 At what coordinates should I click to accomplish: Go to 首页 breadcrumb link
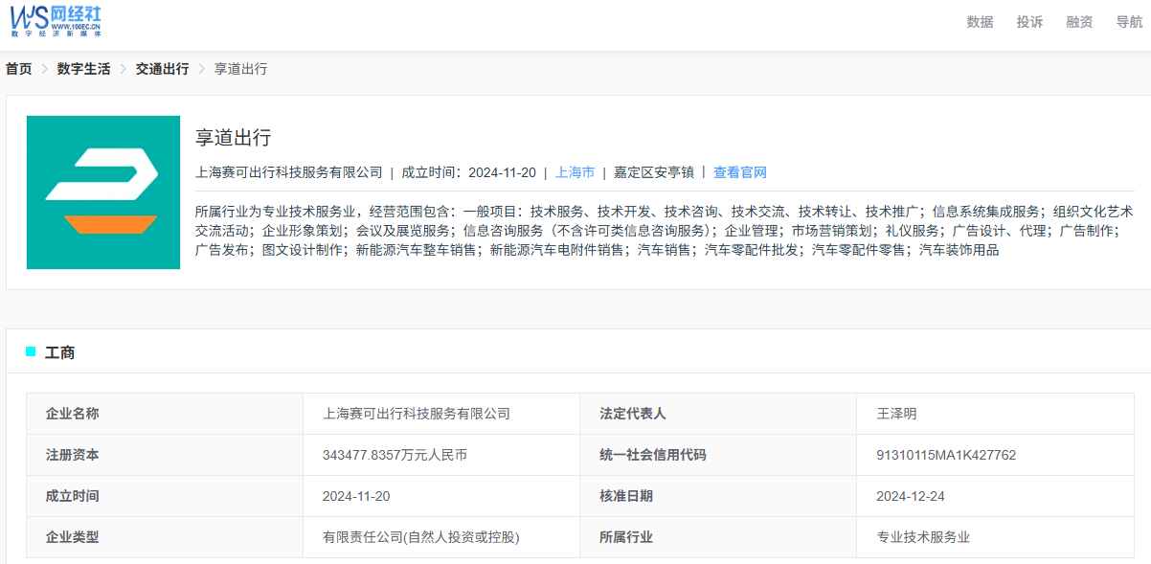(18, 69)
